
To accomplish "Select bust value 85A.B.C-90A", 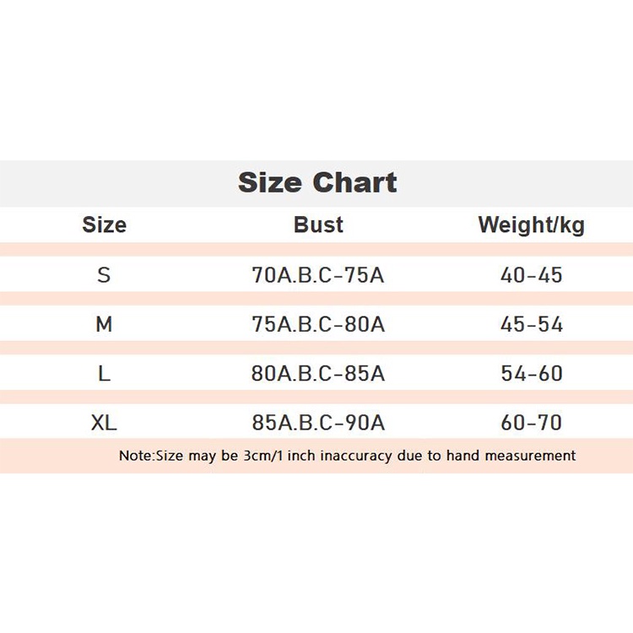I will (x=318, y=423).
